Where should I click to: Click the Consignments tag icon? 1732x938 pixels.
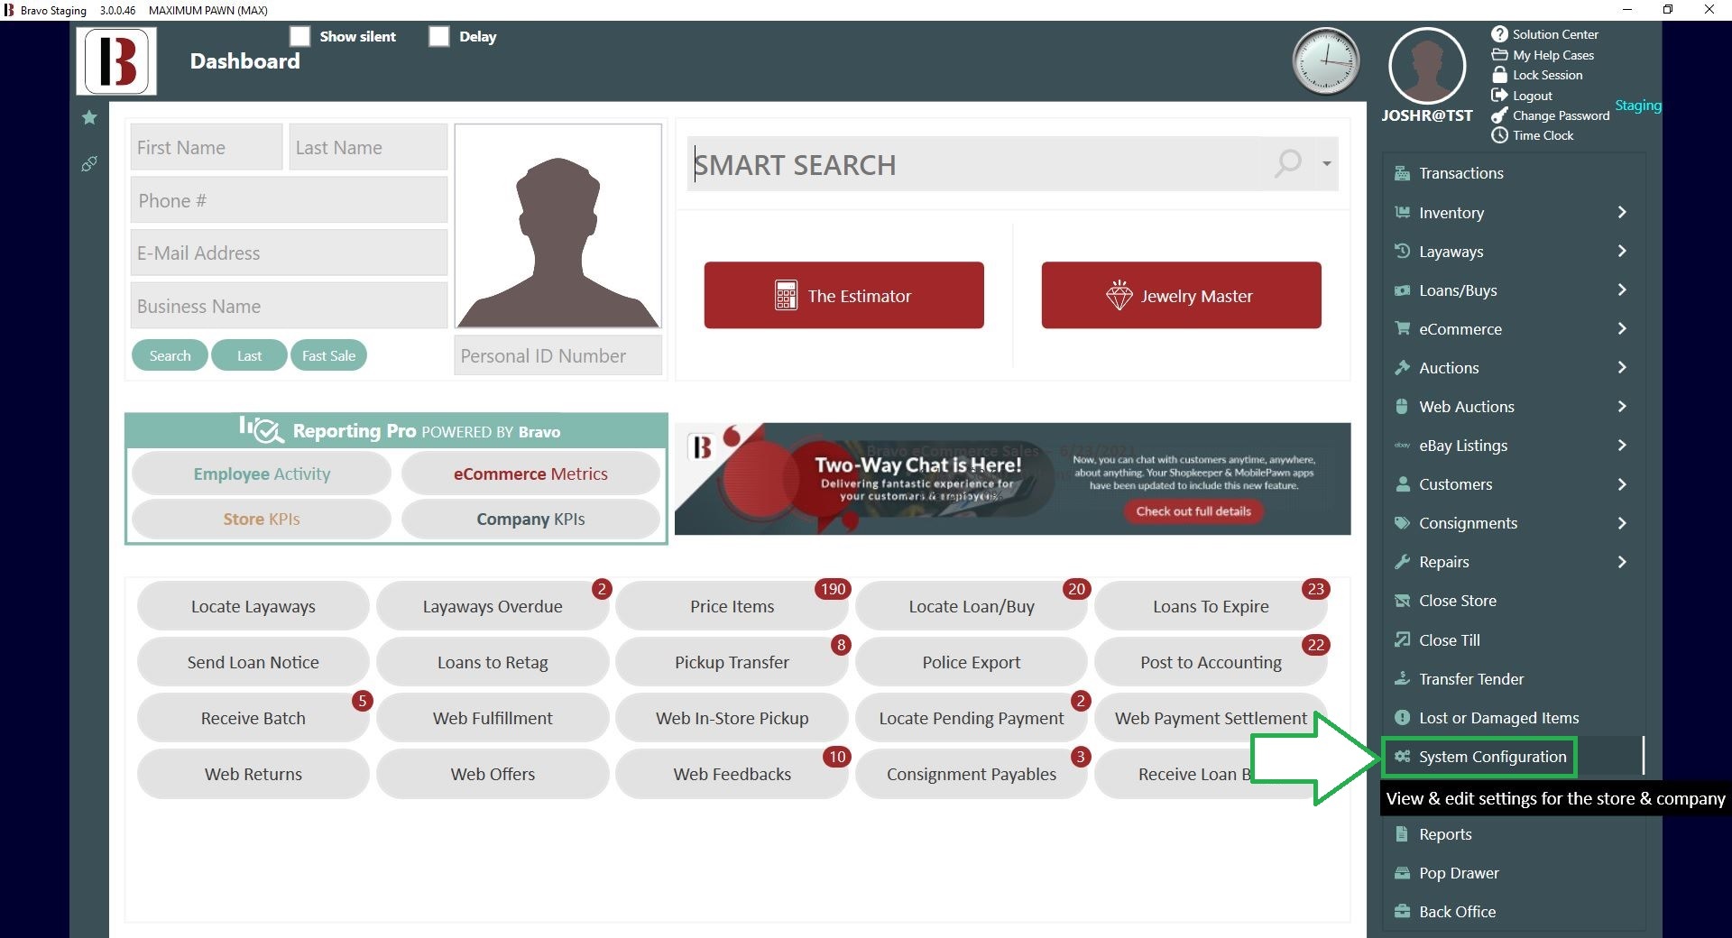(1402, 523)
